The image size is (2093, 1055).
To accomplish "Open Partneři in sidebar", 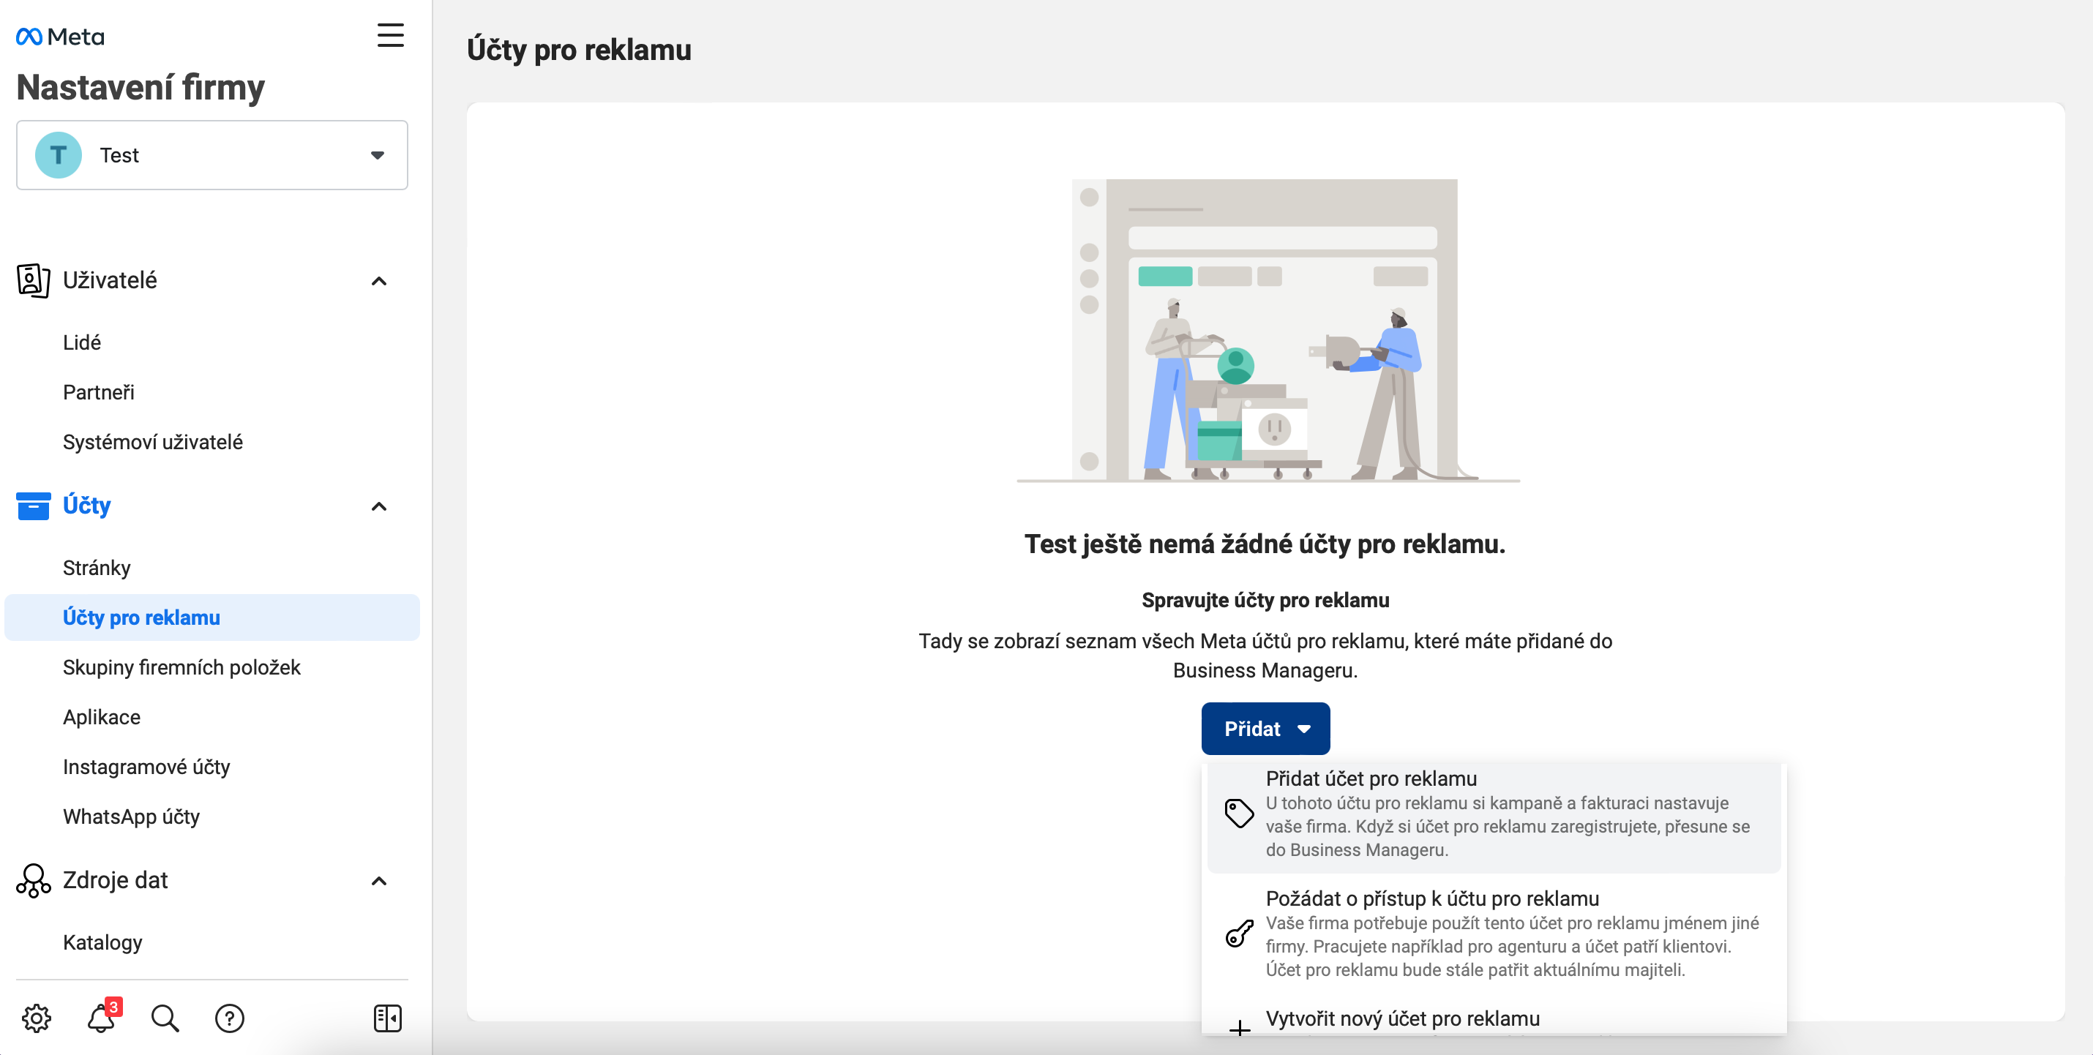I will [99, 392].
